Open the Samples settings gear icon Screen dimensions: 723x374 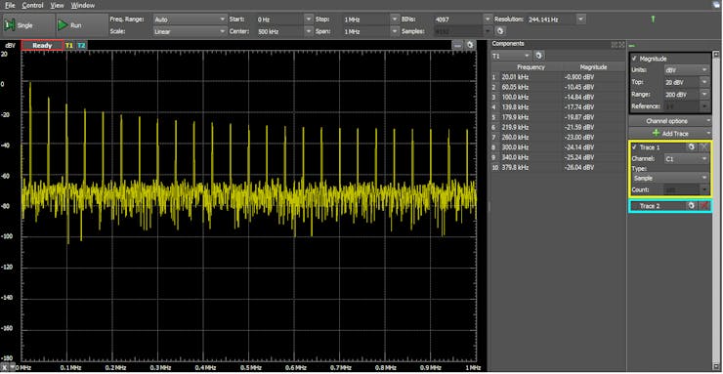pyautogui.click(x=500, y=31)
